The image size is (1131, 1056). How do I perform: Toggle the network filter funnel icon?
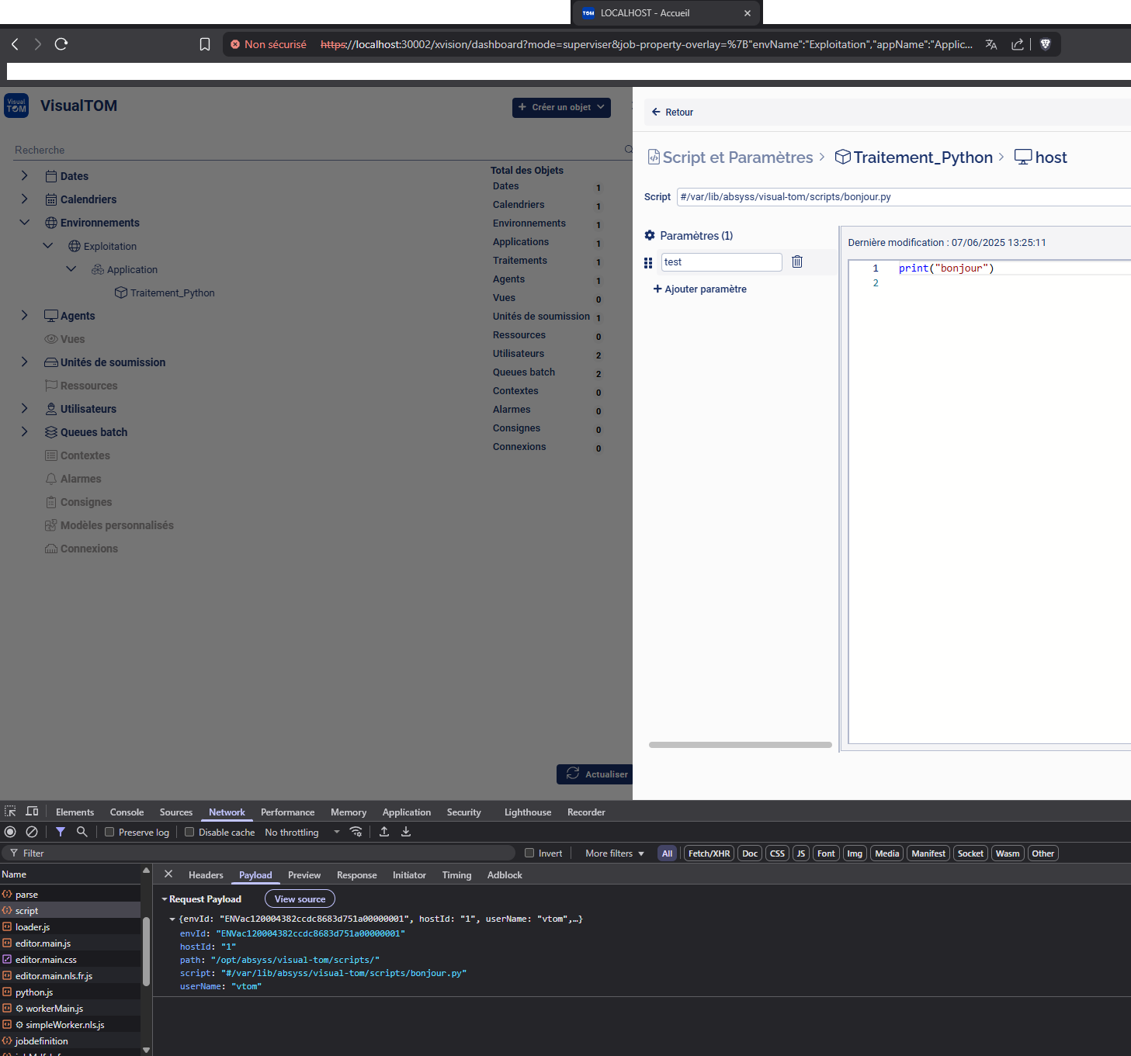pyautogui.click(x=61, y=832)
